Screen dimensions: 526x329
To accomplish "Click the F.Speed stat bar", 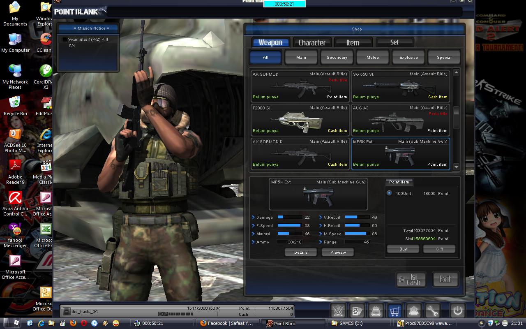I will [x=290, y=225].
